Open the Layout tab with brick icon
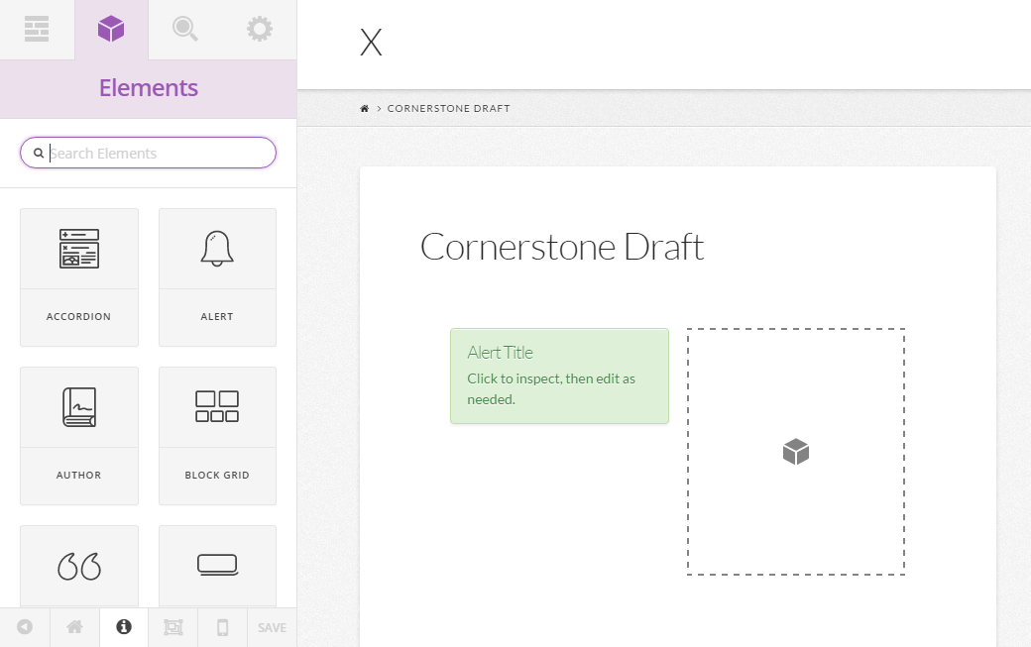Viewport: 1031px width, 647px height. click(37, 30)
